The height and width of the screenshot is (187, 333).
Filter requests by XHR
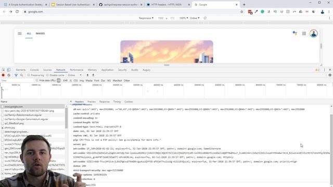pos(65,81)
